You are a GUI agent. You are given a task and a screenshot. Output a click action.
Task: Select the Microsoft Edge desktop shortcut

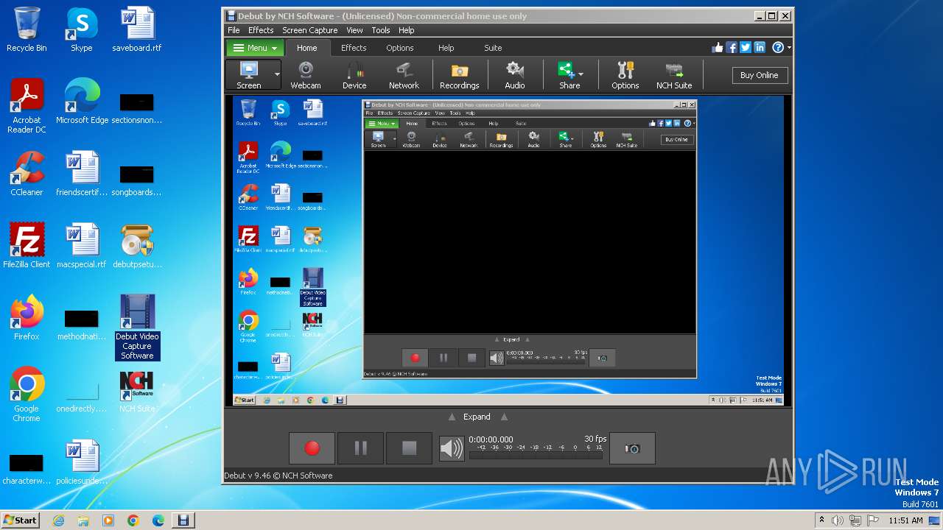point(82,102)
